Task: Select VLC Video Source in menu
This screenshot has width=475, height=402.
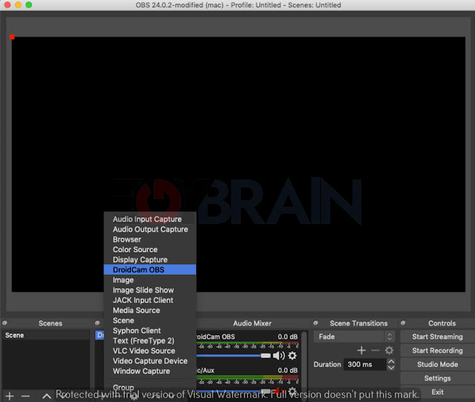Action: [x=150, y=351]
